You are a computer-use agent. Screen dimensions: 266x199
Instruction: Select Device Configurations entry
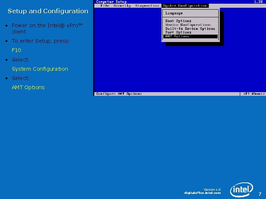tap(188, 25)
